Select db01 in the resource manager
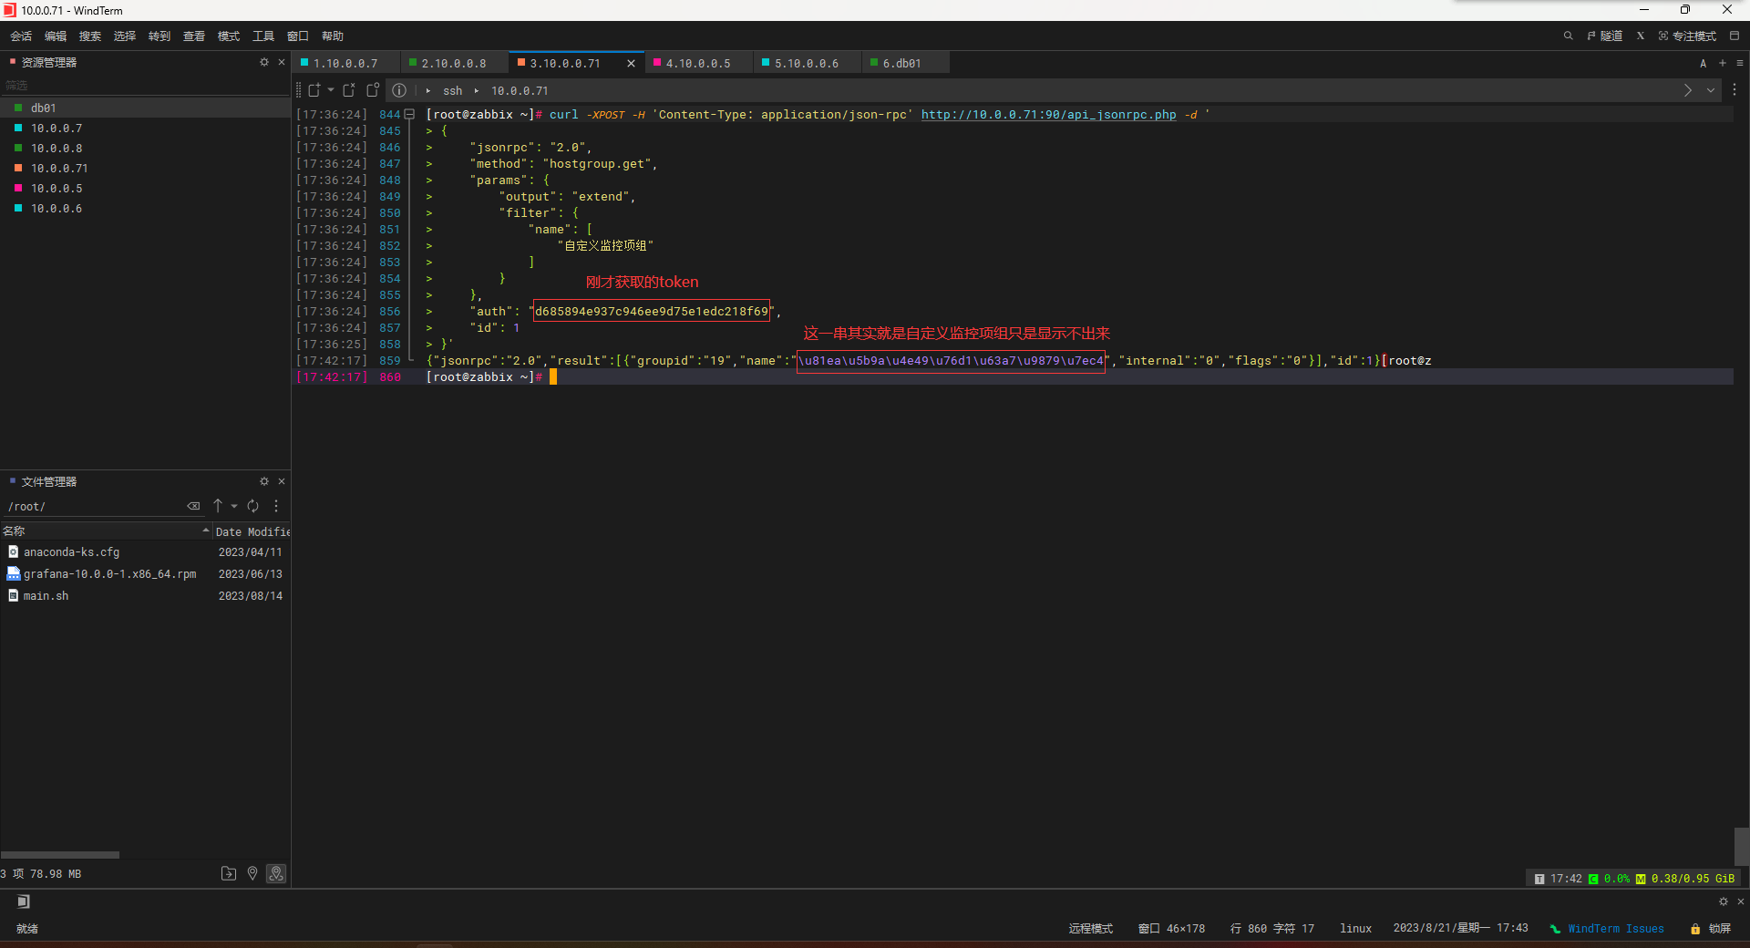Viewport: 1750px width, 948px height. 145,108
